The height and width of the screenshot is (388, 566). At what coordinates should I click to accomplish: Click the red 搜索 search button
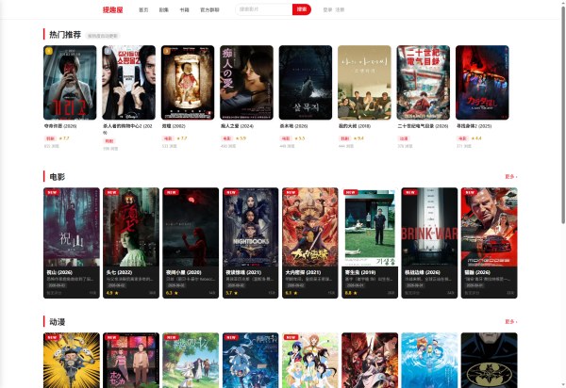302,9
